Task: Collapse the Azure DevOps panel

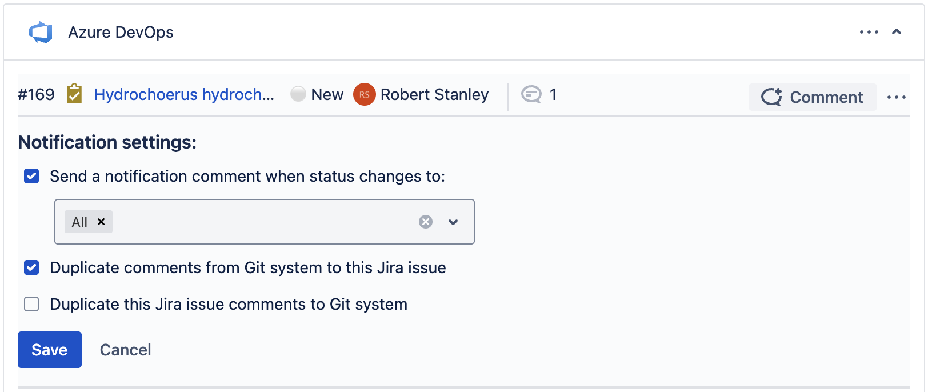Action: pyautogui.click(x=897, y=32)
